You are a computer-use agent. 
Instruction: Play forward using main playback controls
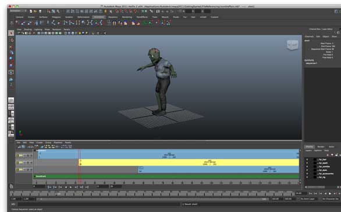330,193
